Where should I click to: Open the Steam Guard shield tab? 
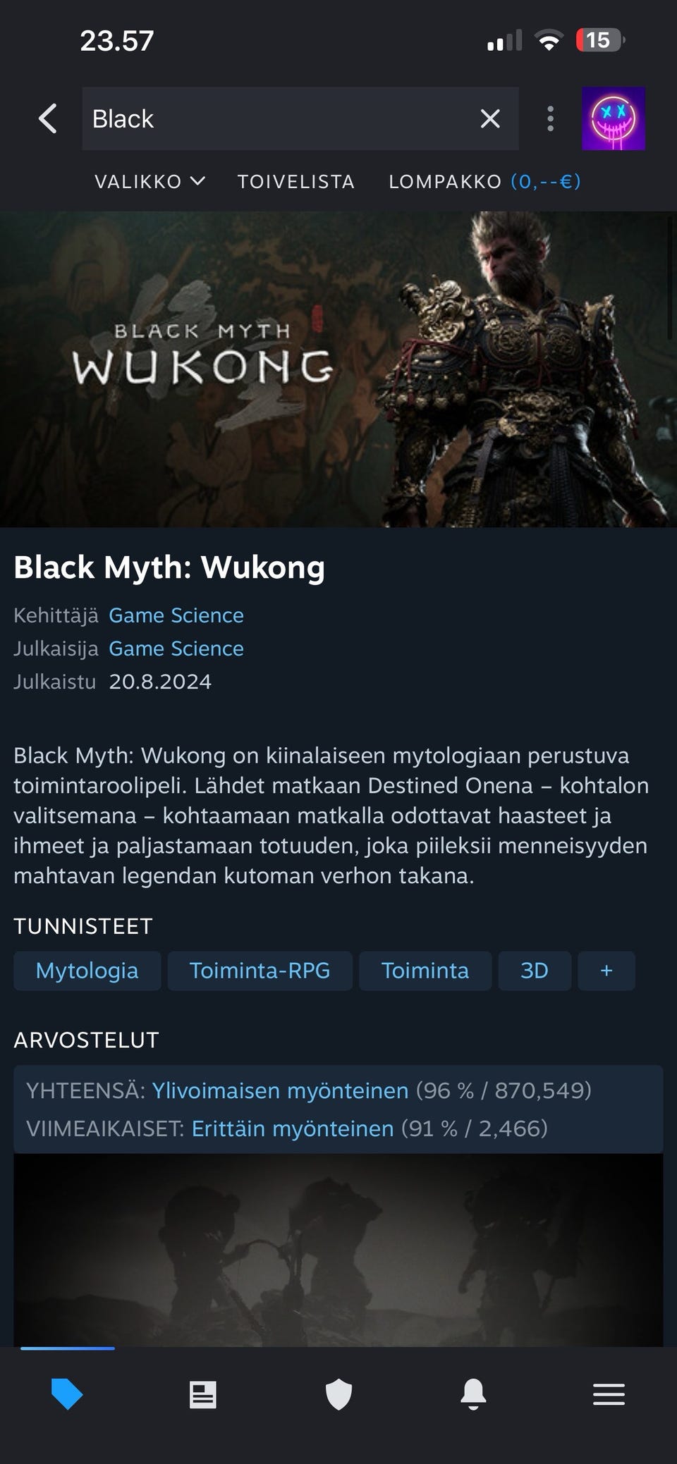338,1394
